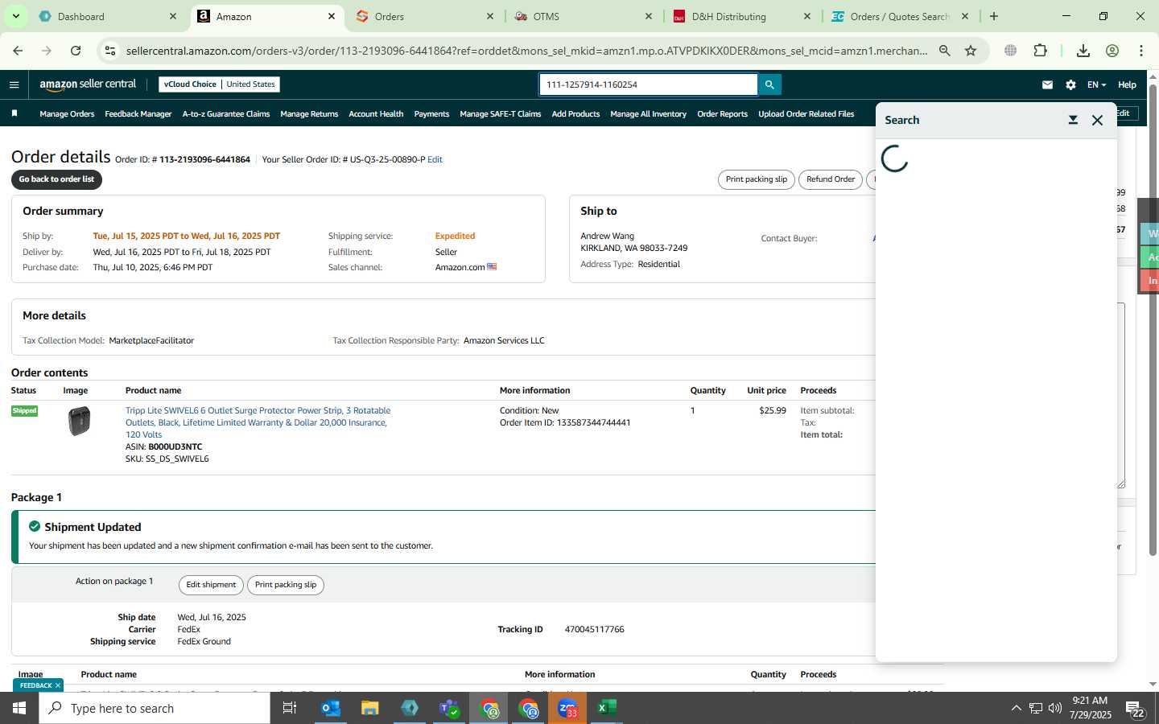Switch to the Orders tab

tap(427, 16)
